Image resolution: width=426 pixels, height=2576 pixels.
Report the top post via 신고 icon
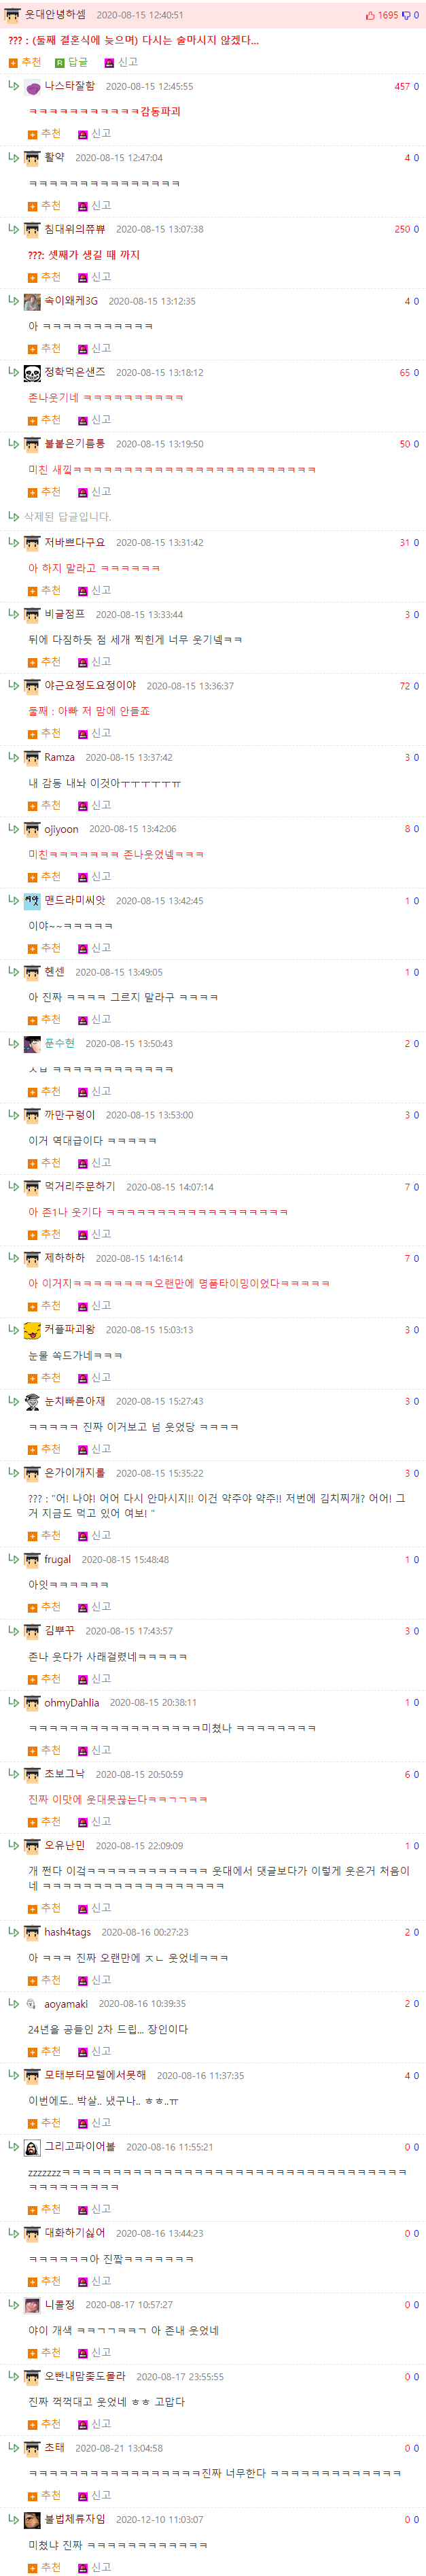click(121, 62)
